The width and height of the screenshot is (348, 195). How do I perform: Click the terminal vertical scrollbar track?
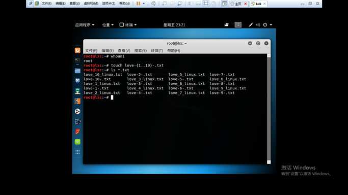[269, 109]
